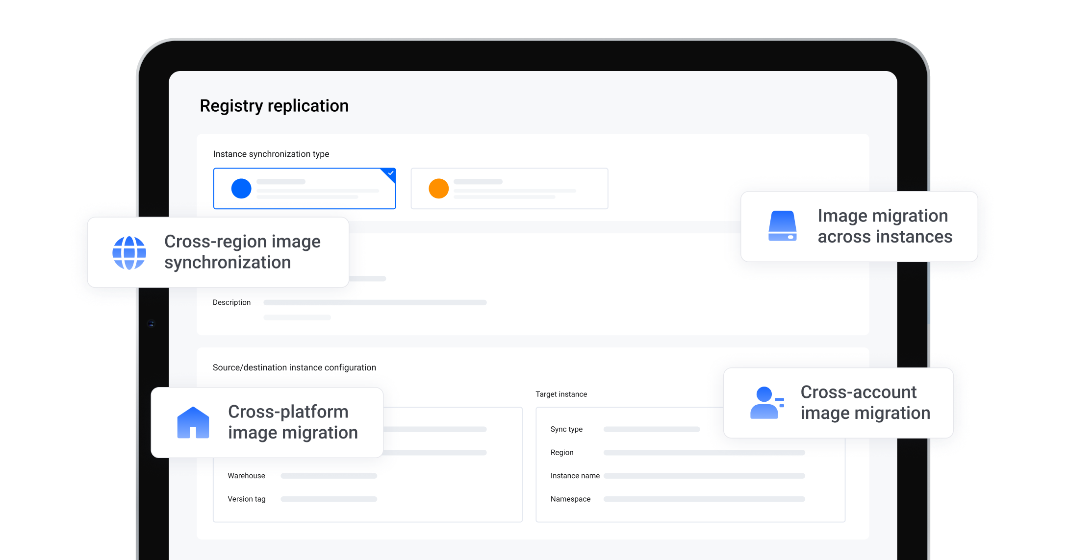Click the Namespace value bar
The width and height of the screenshot is (1069, 560).
click(x=704, y=499)
